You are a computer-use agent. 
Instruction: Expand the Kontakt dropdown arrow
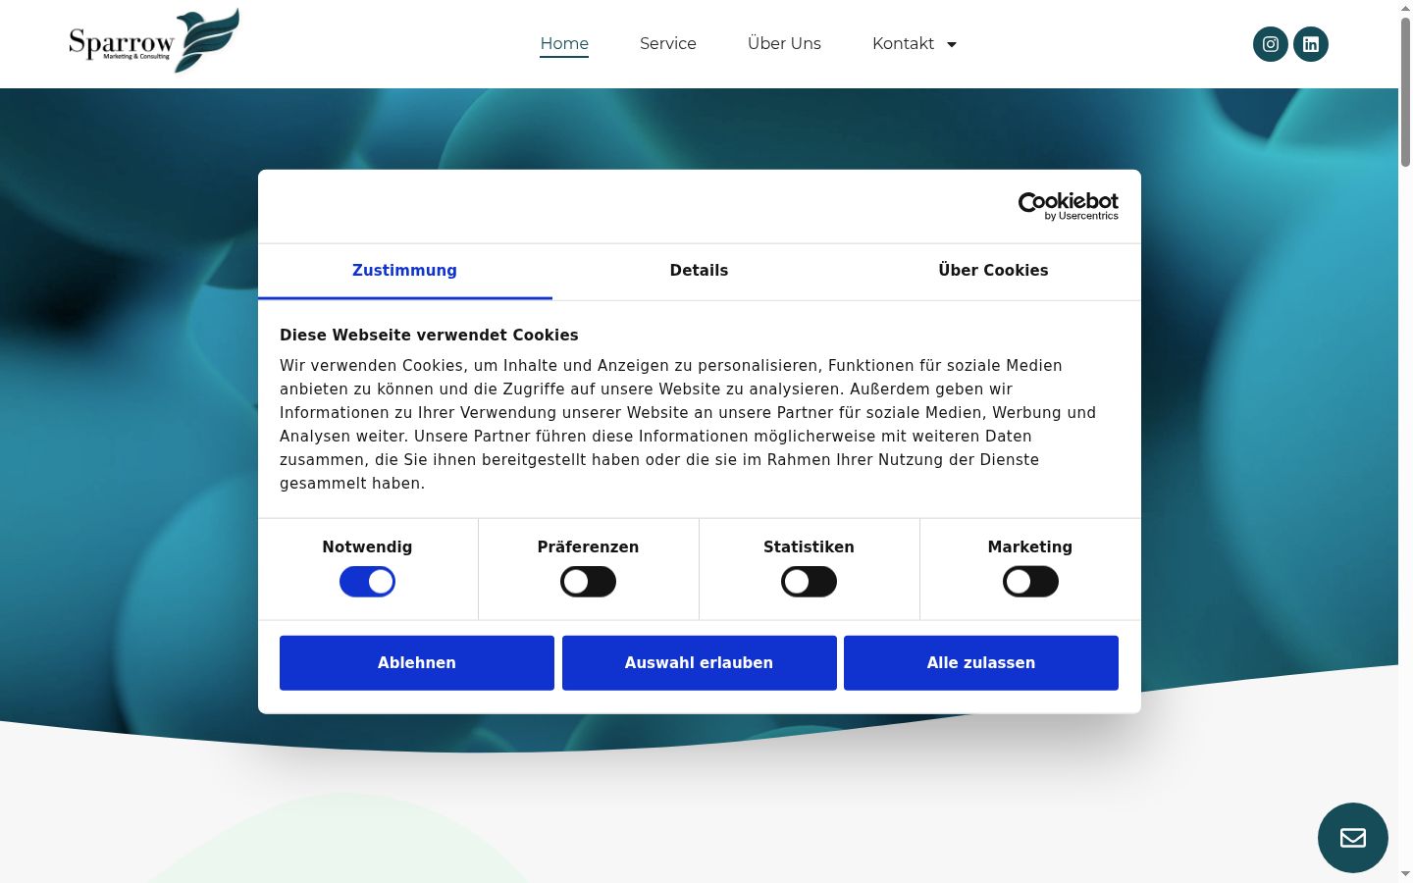click(951, 44)
